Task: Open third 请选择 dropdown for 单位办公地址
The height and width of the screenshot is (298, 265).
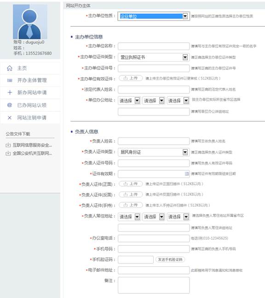Action: tap(178, 101)
